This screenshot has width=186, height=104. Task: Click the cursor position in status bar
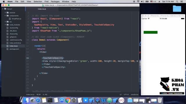38,94
